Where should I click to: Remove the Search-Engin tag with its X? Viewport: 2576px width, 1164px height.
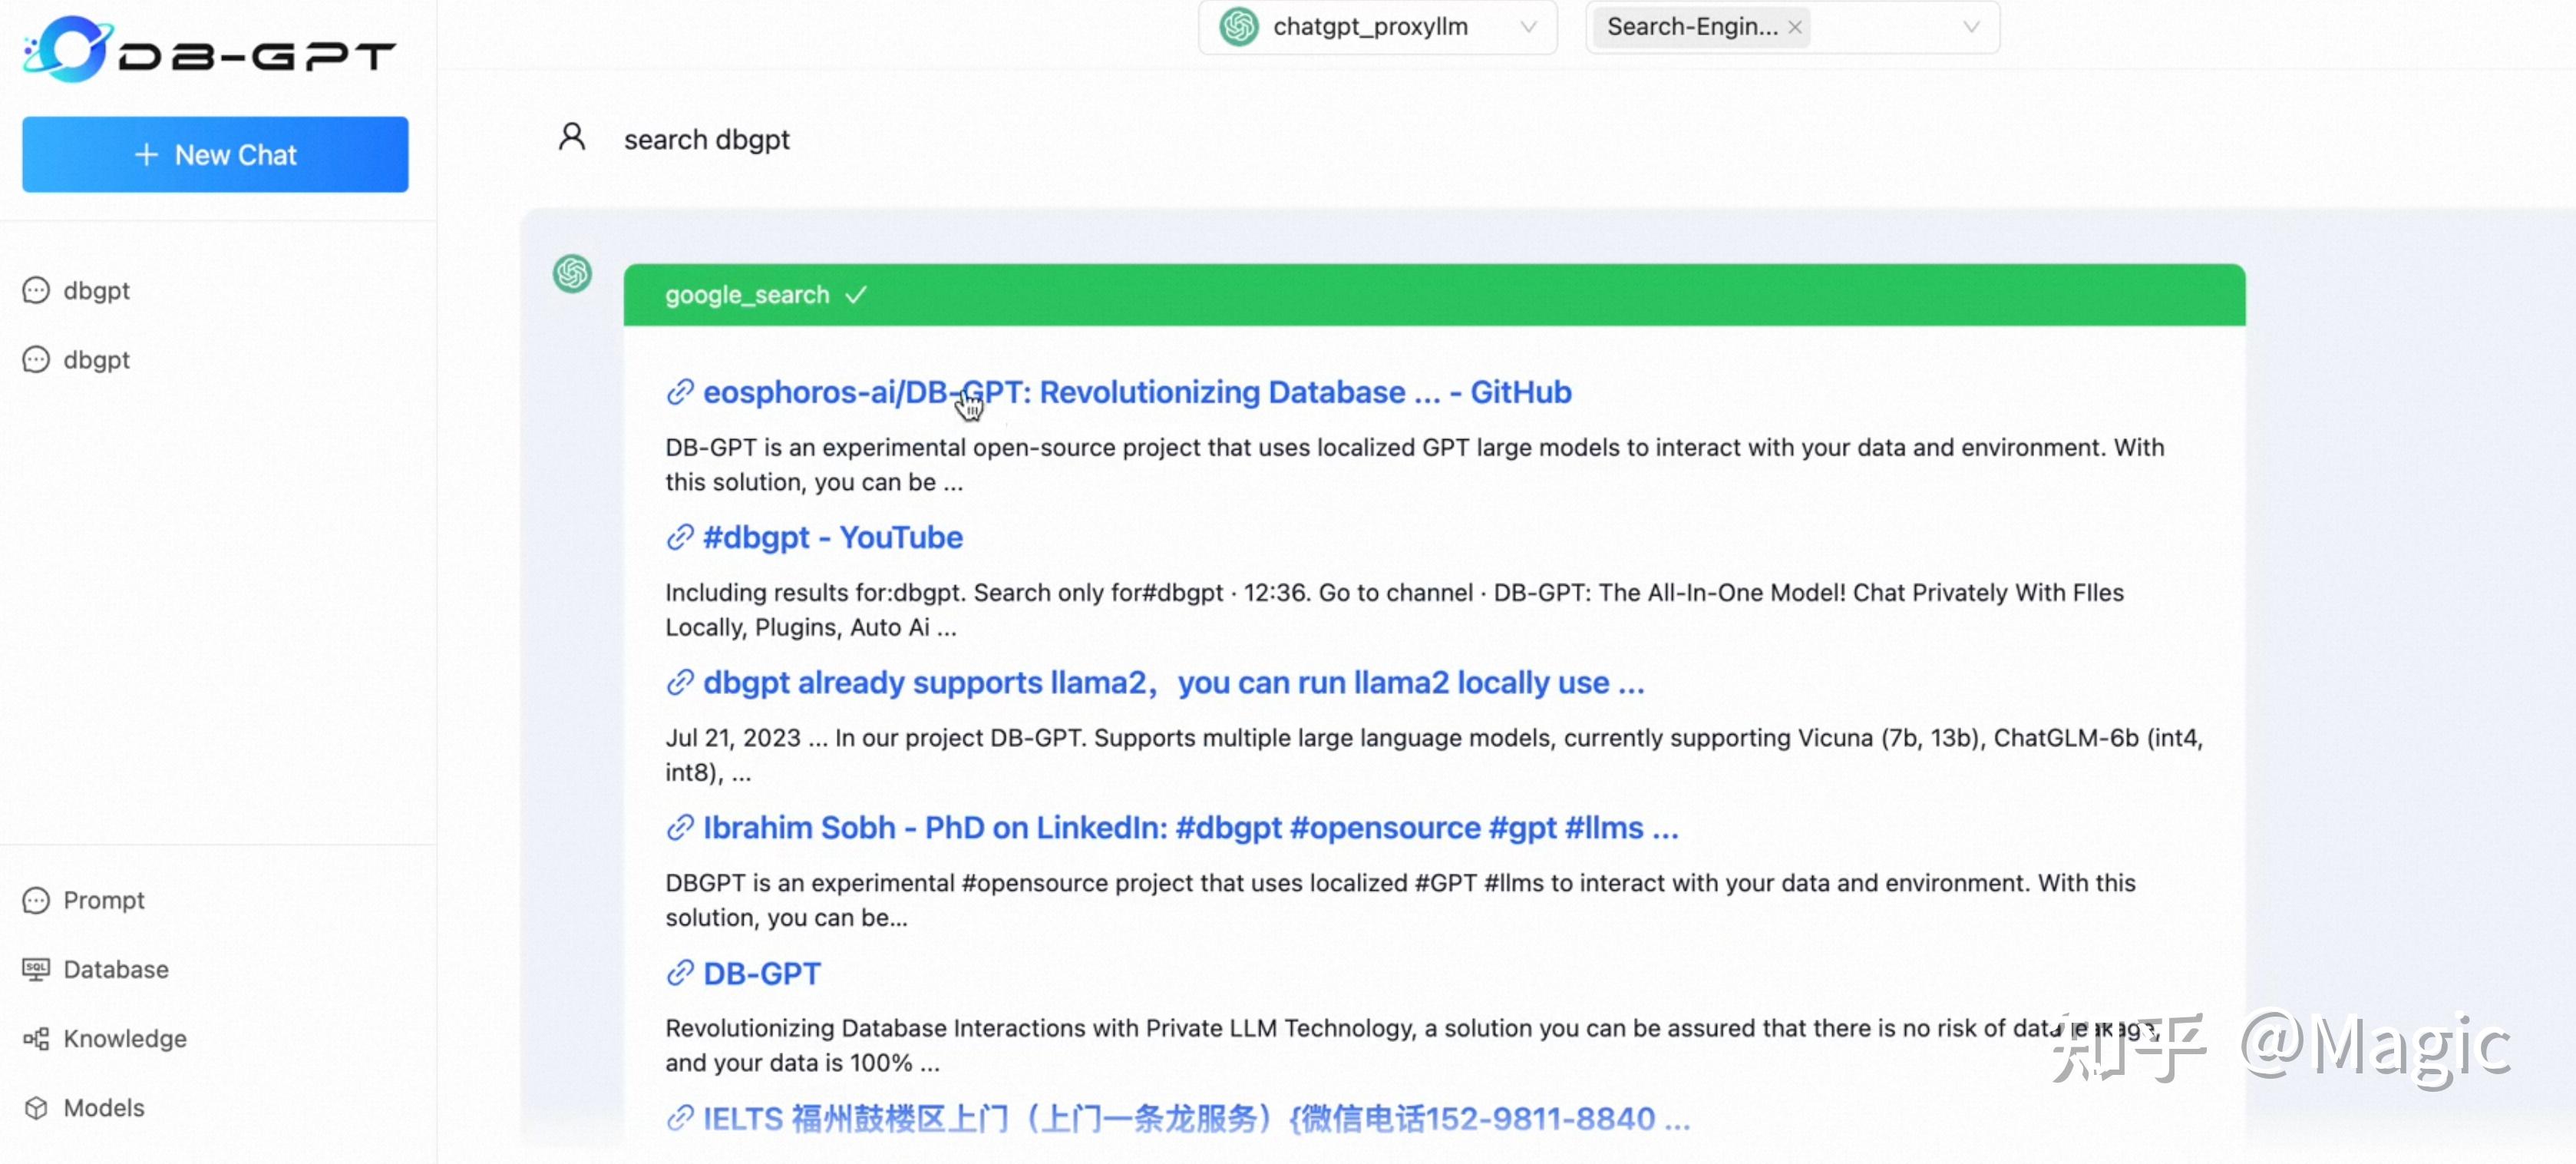point(1795,27)
